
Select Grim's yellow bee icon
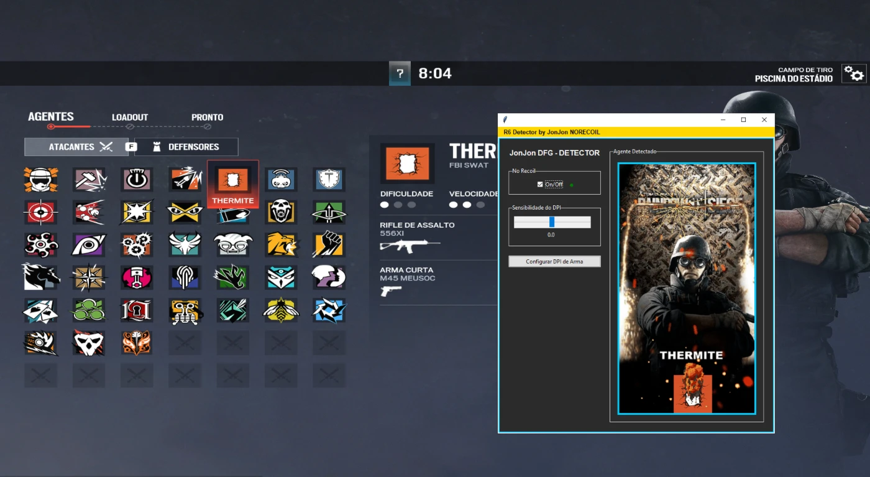point(281,310)
